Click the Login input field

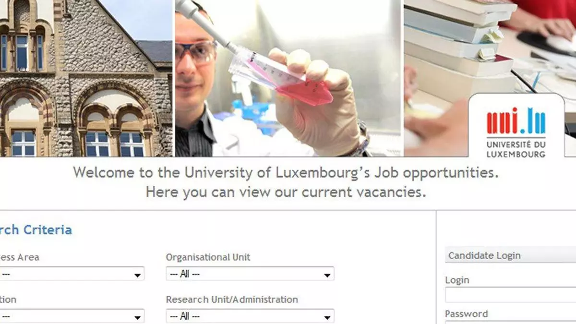coord(510,295)
